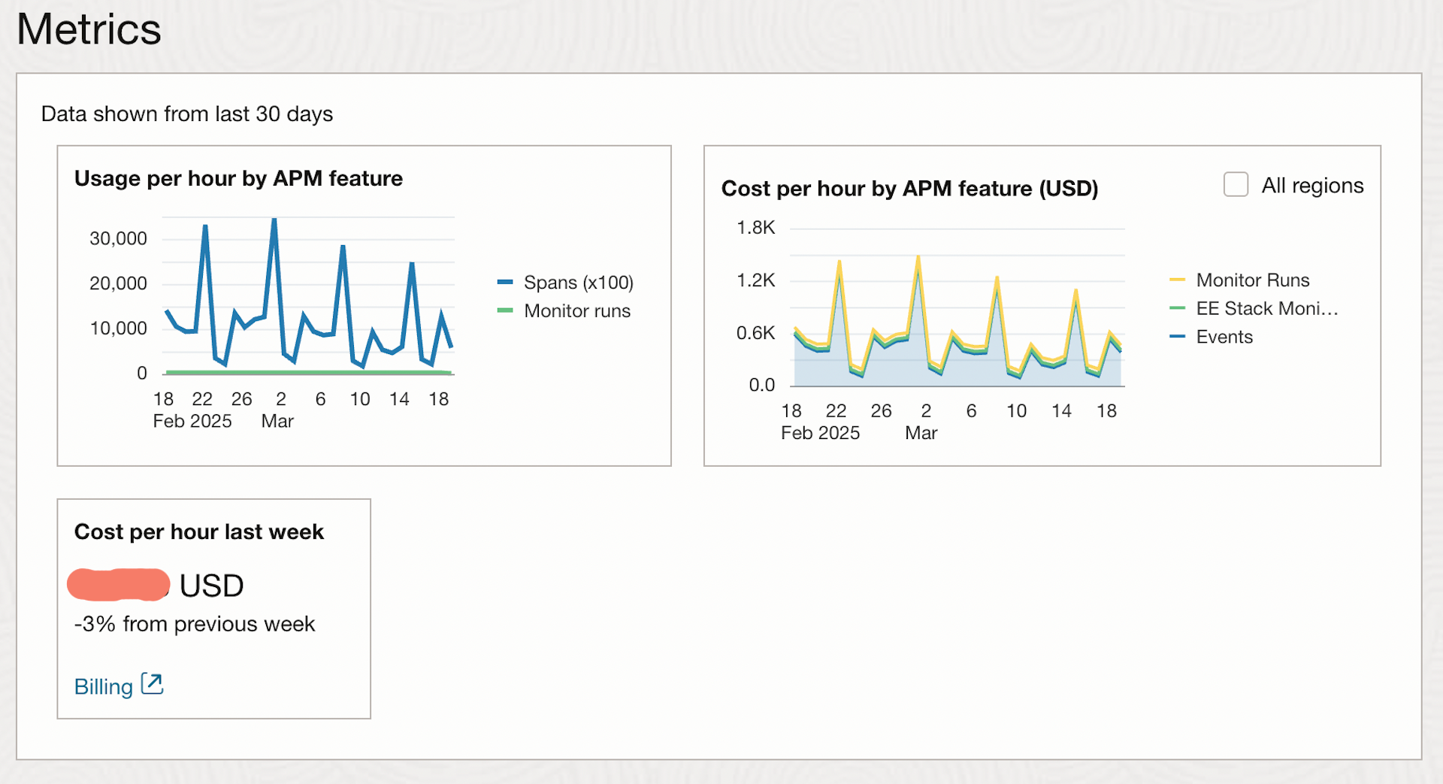This screenshot has height=784, width=1443.
Task: Select the EE Stack Moni… legend label
Action: 1266,308
